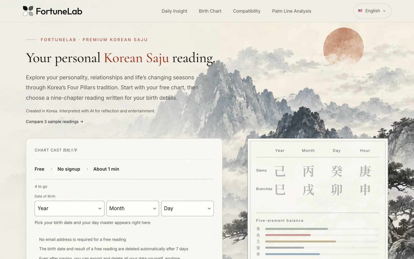Click the Hour branch character 申

pyautogui.click(x=365, y=190)
